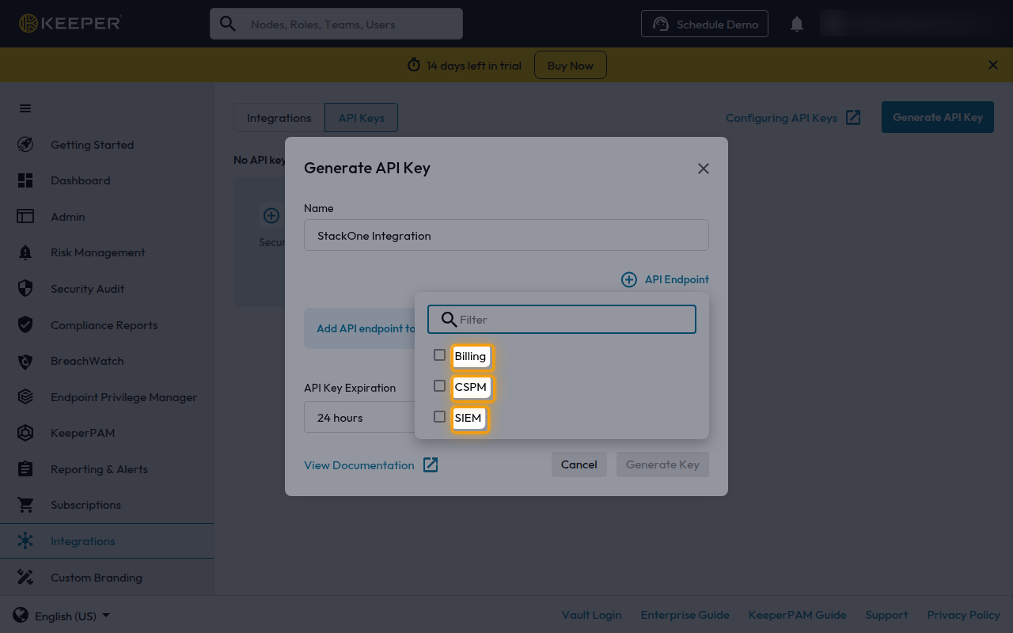Click the trial timer icon
Screen dimensions: 1013x633
414,65
